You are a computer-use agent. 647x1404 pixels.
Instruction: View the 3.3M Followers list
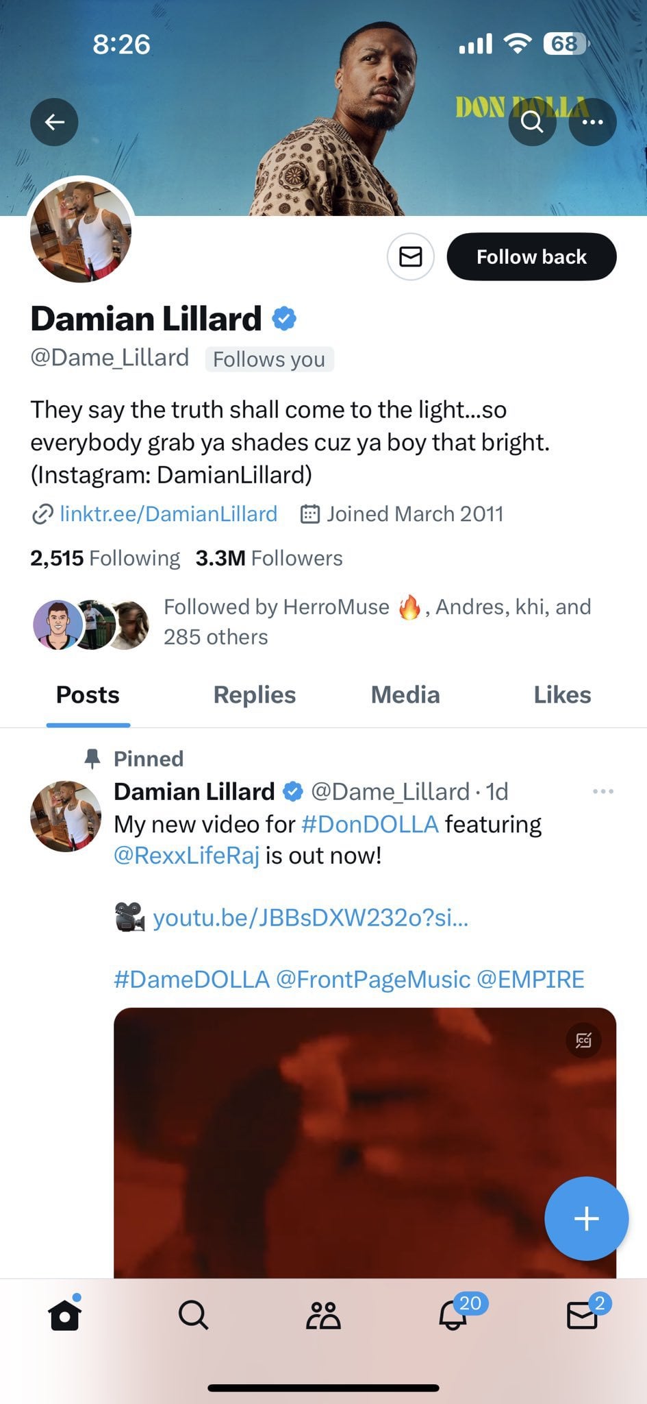click(x=269, y=558)
